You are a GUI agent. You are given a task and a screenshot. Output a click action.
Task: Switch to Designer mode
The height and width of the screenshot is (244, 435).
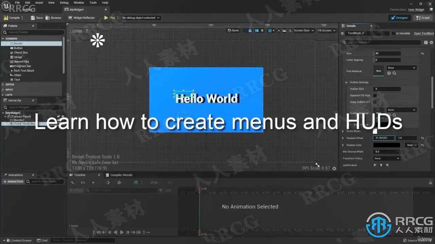(x=399, y=18)
